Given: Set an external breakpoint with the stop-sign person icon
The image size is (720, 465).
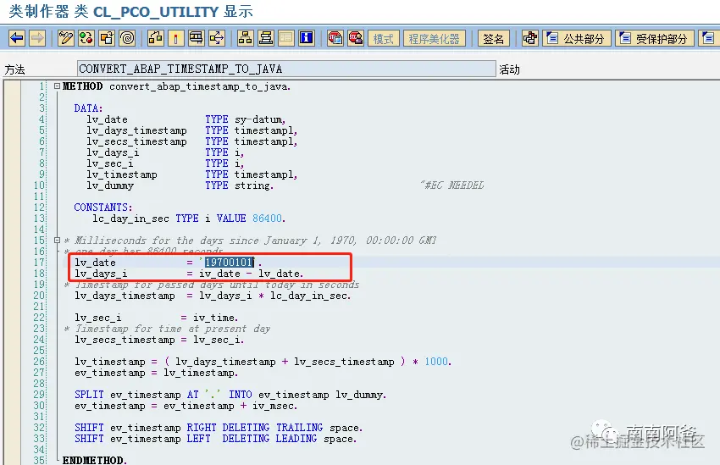Looking at the screenshot, I should pos(356,37).
